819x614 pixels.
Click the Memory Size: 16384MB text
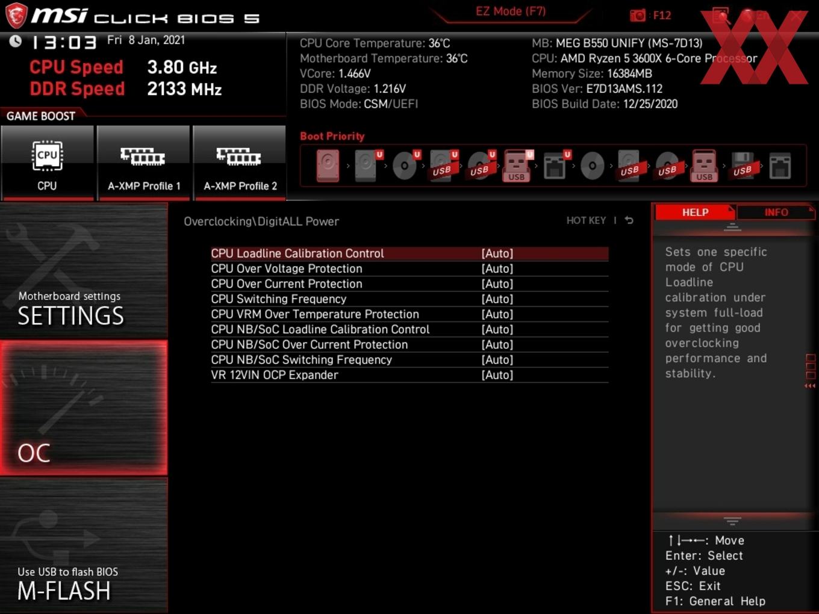592,73
